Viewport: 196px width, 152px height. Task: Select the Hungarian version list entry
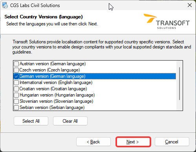pyautogui.click(x=57, y=95)
